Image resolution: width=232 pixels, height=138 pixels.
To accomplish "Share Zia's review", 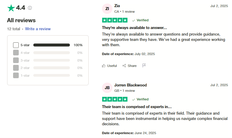I will tap(130, 66).
